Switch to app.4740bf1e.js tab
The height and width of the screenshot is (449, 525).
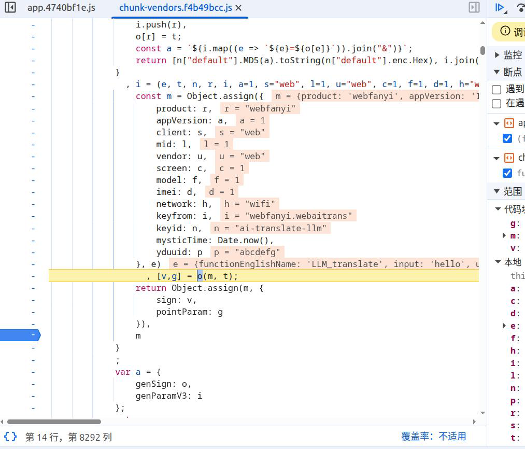point(61,8)
